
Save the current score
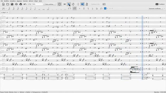(x=12, y=4)
